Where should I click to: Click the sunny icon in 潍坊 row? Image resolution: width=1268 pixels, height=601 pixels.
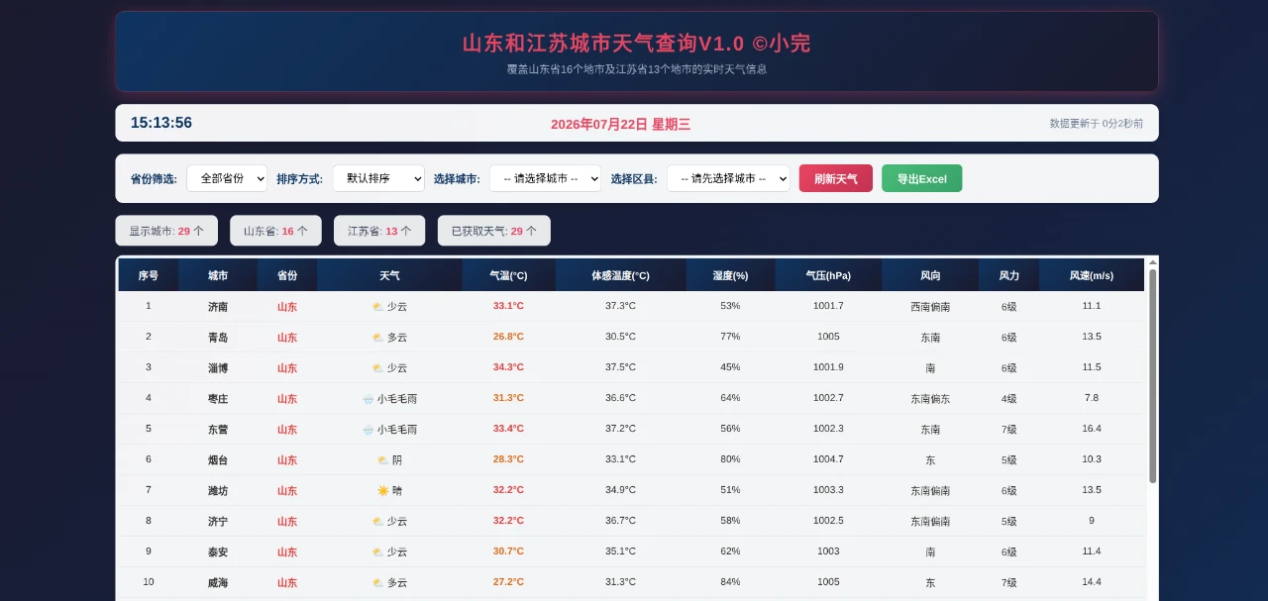[x=382, y=491]
